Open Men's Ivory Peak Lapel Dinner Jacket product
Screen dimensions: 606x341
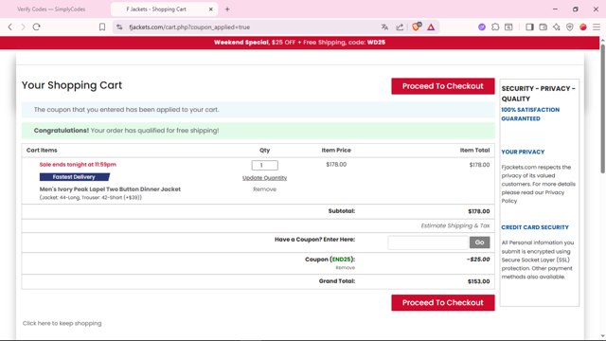point(110,189)
